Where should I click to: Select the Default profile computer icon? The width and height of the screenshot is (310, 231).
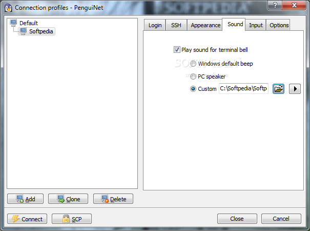[13, 23]
